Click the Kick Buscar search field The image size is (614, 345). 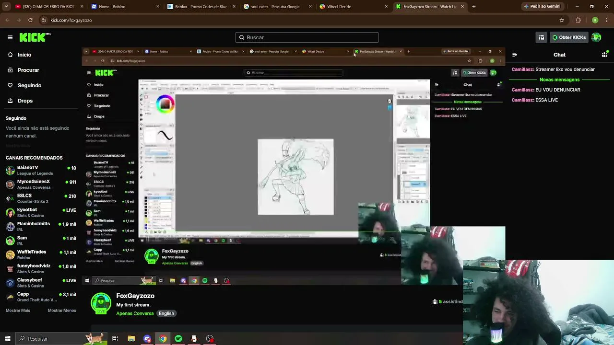(307, 37)
